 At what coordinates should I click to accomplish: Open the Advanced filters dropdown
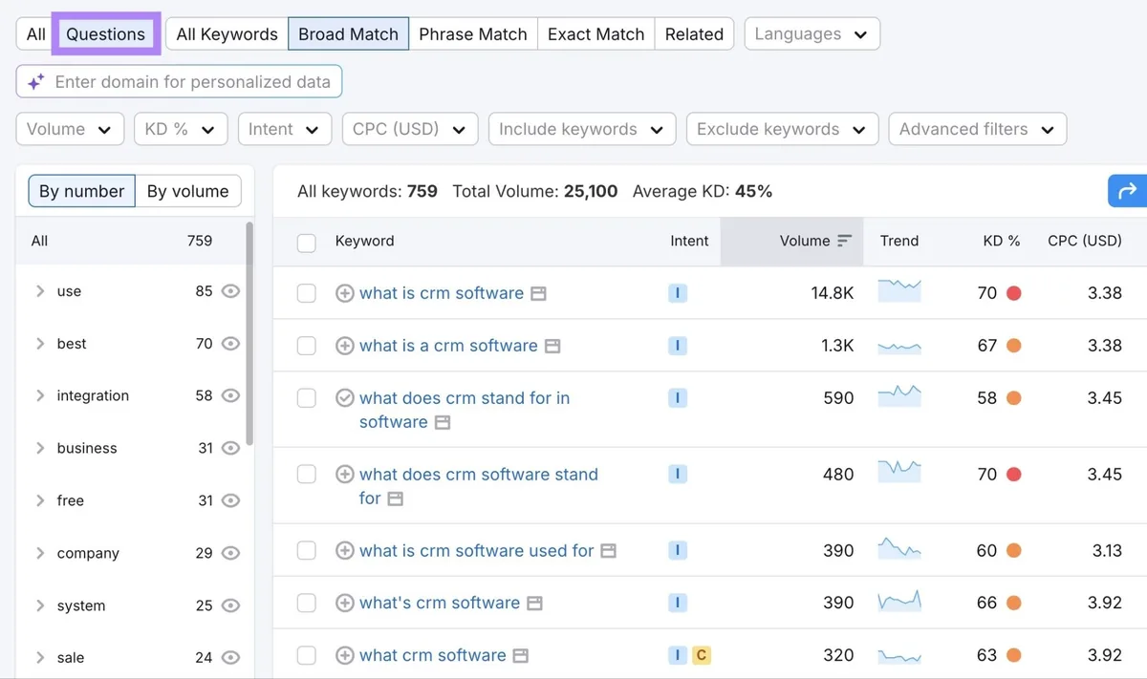(977, 129)
